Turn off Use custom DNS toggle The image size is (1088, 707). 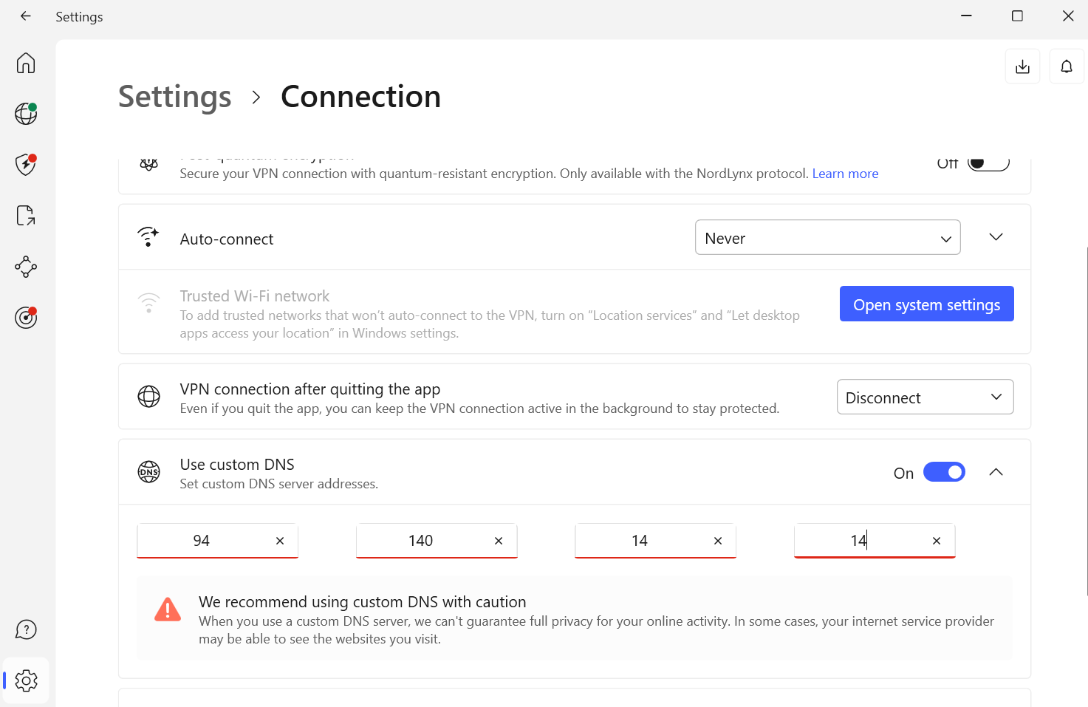pyautogui.click(x=944, y=472)
